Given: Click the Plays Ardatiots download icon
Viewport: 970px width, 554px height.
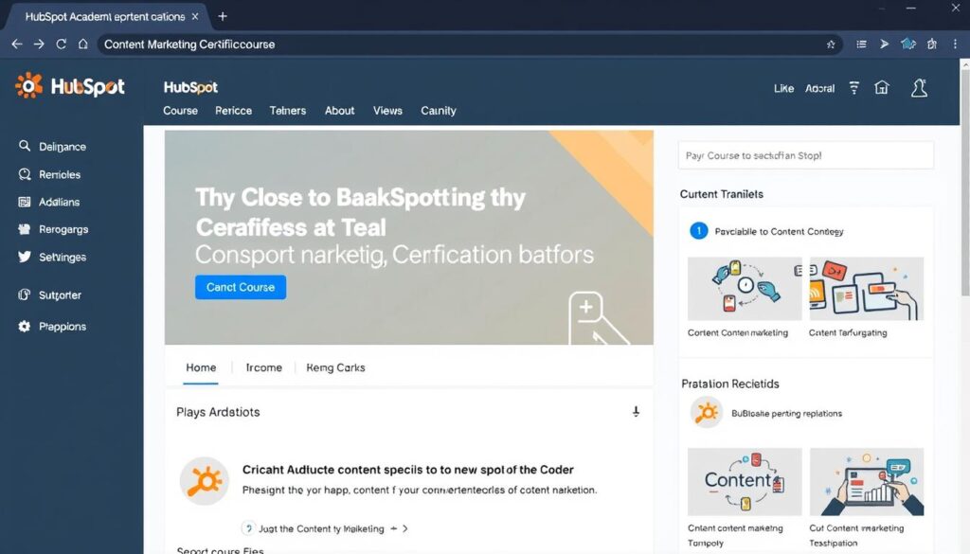Looking at the screenshot, I should 636,412.
